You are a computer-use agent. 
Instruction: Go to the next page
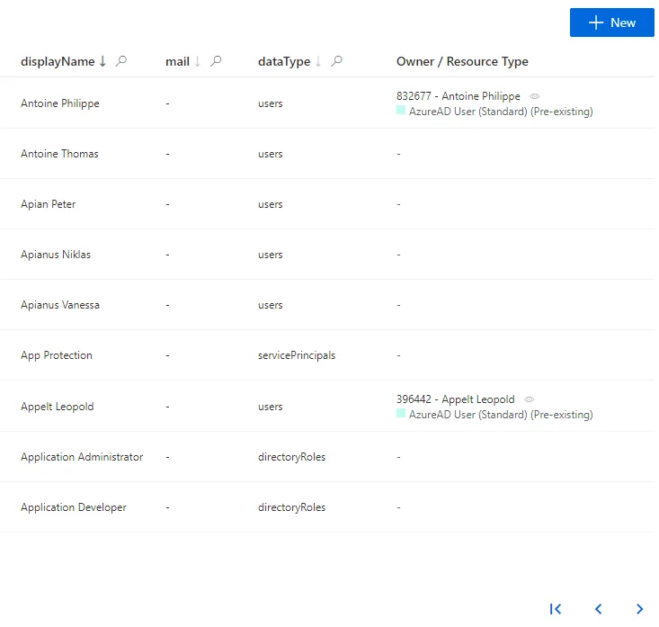(639, 609)
